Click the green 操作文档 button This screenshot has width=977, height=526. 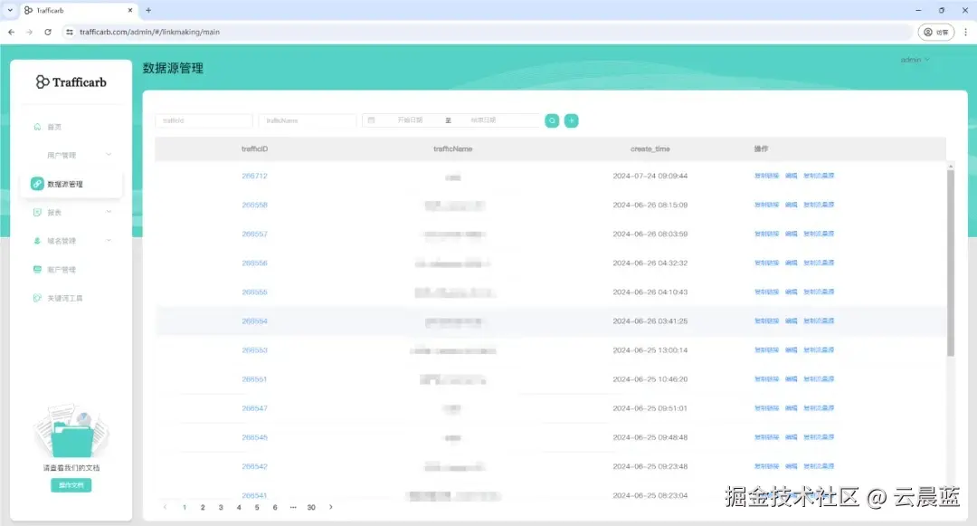[71, 485]
